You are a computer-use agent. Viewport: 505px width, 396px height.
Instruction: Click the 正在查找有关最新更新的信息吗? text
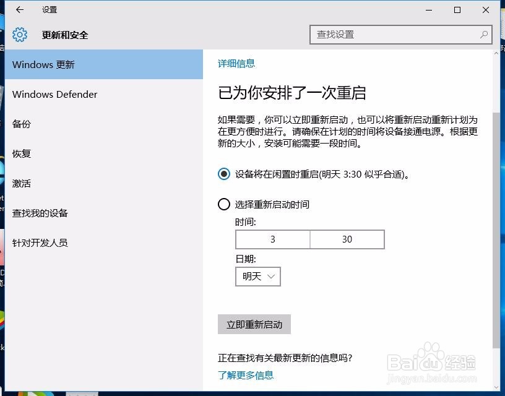pos(285,358)
